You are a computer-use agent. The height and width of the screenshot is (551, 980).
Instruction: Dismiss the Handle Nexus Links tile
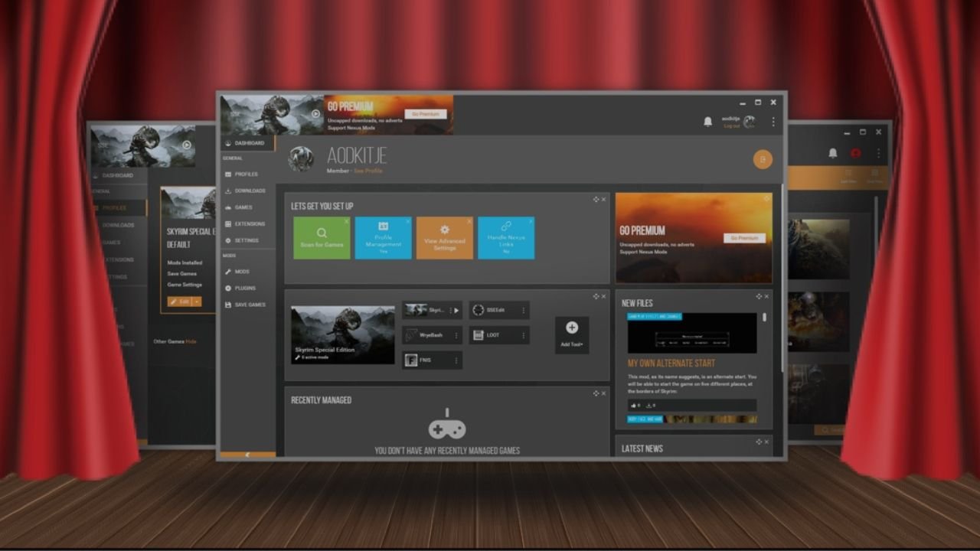[x=531, y=221]
